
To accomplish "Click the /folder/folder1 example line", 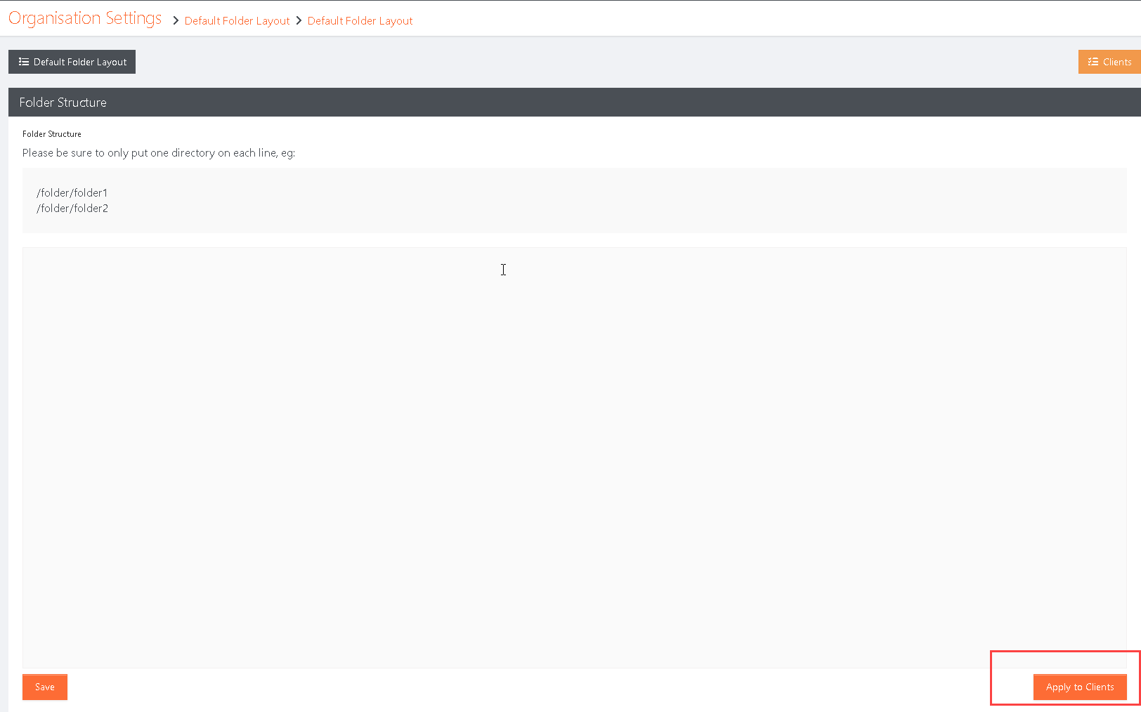I will click(x=72, y=192).
